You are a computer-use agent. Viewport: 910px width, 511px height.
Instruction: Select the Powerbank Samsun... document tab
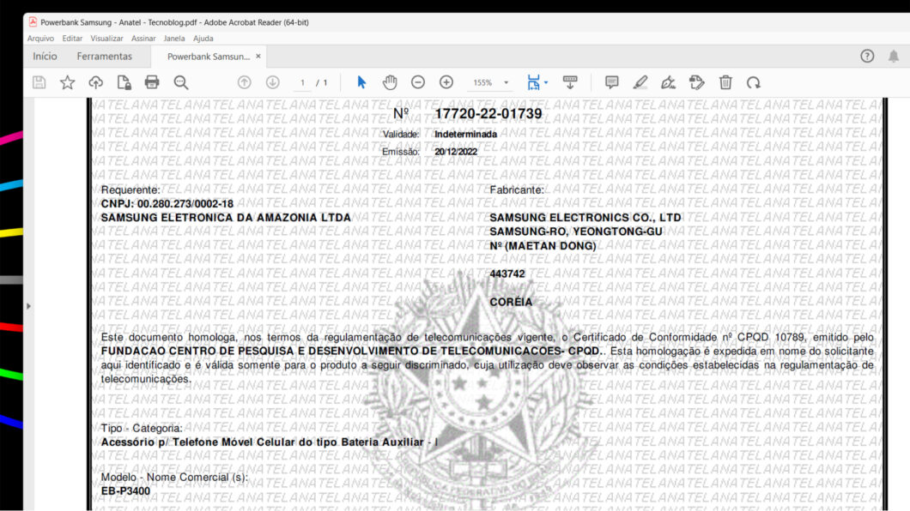pos(209,57)
